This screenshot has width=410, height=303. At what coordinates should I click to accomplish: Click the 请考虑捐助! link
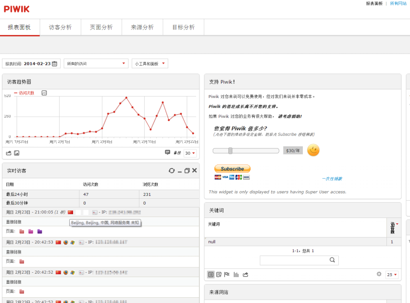point(290,117)
